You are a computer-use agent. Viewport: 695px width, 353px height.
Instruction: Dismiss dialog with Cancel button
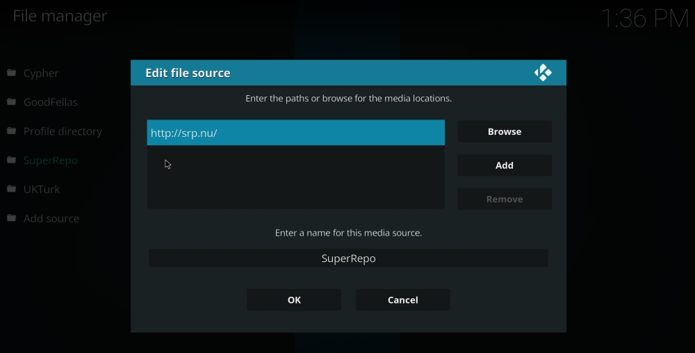tap(403, 300)
